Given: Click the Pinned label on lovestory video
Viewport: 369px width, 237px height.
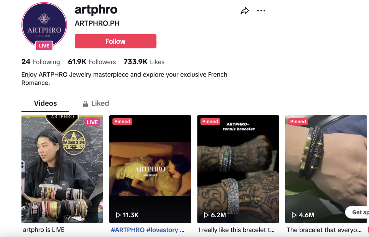Looking at the screenshot, I should point(122,122).
